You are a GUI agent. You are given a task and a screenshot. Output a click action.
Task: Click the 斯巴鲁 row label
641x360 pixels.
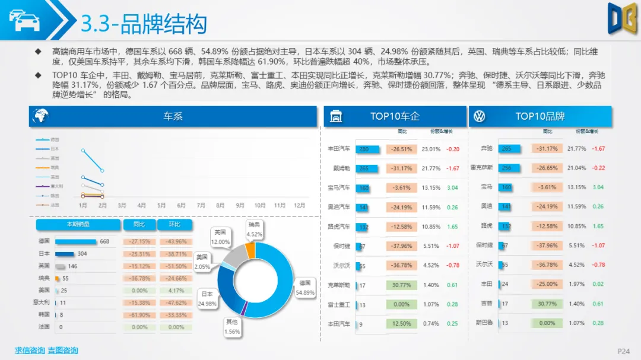pos(484,323)
